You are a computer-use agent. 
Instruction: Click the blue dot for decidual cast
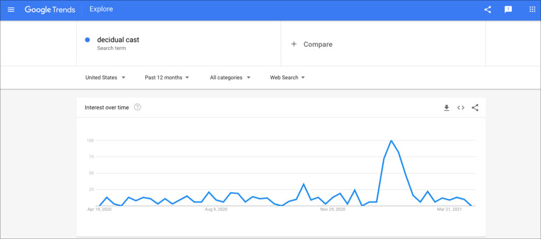pos(87,40)
